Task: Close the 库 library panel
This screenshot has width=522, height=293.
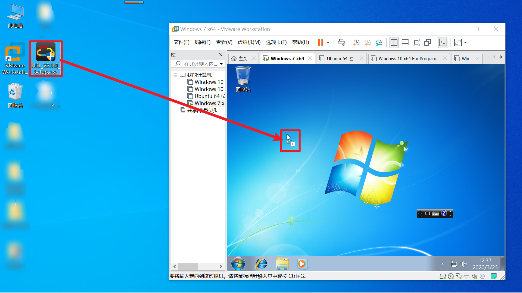Action: pyautogui.click(x=220, y=55)
